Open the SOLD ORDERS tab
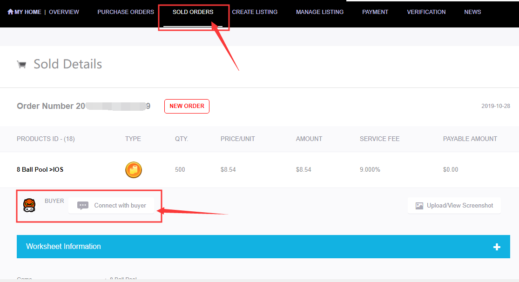This screenshot has width=519, height=282. pyautogui.click(x=193, y=12)
